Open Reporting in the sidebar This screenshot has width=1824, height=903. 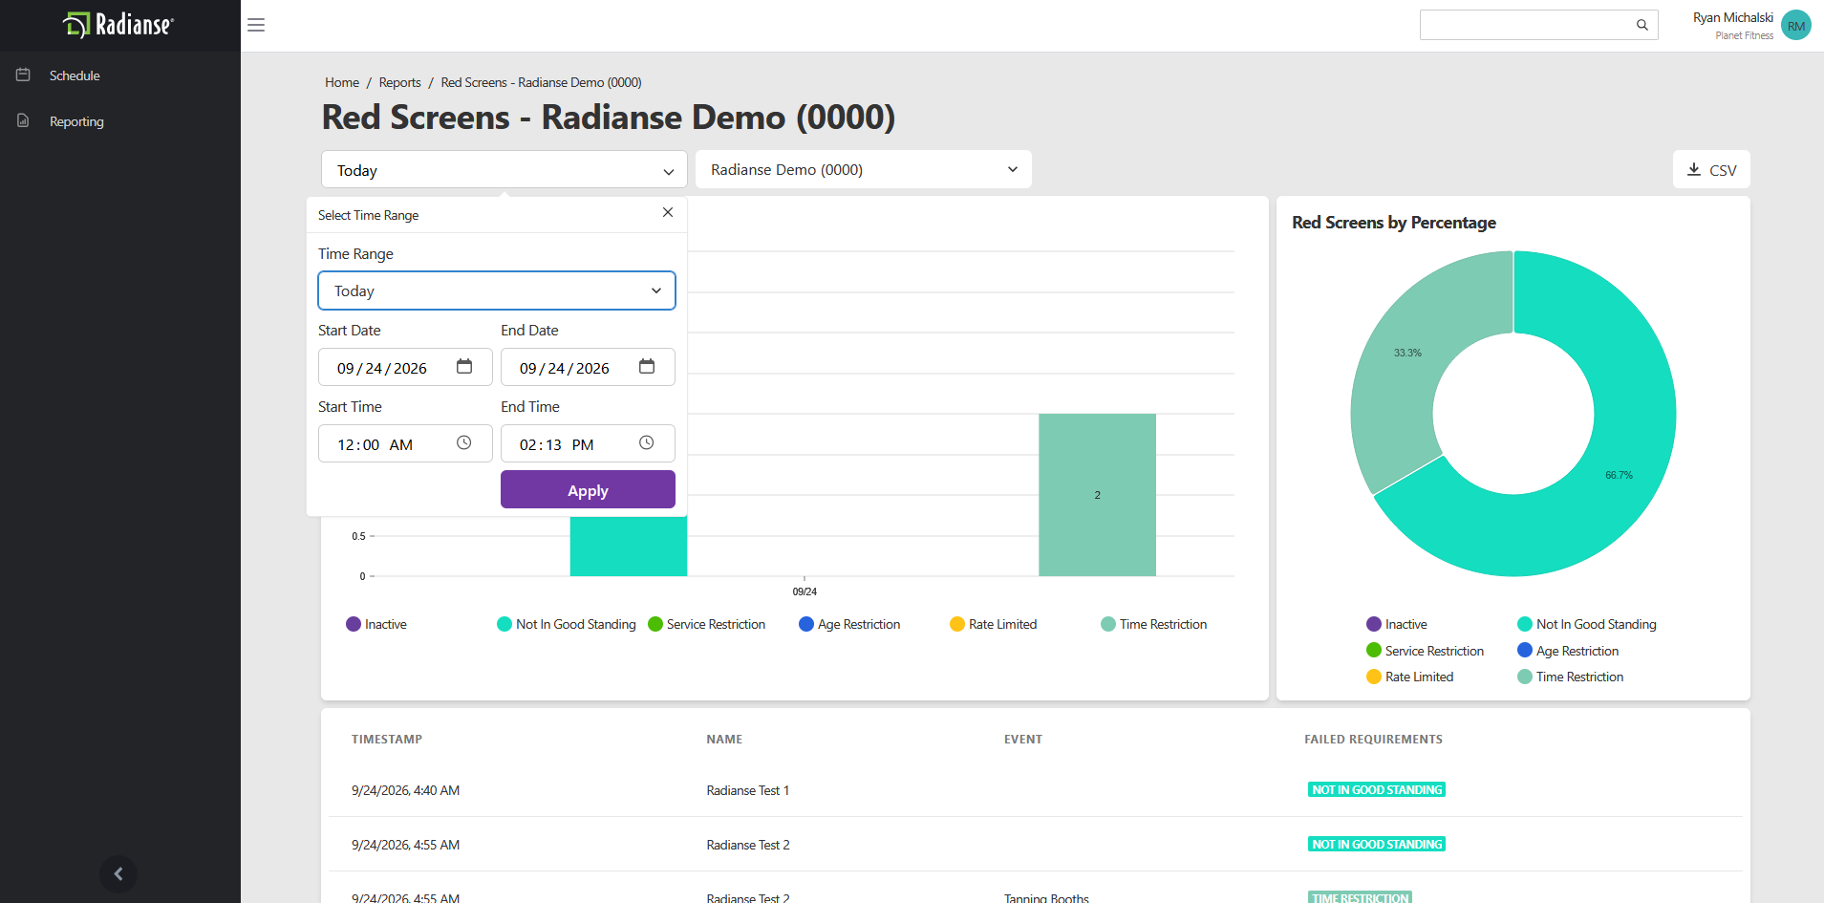(76, 121)
